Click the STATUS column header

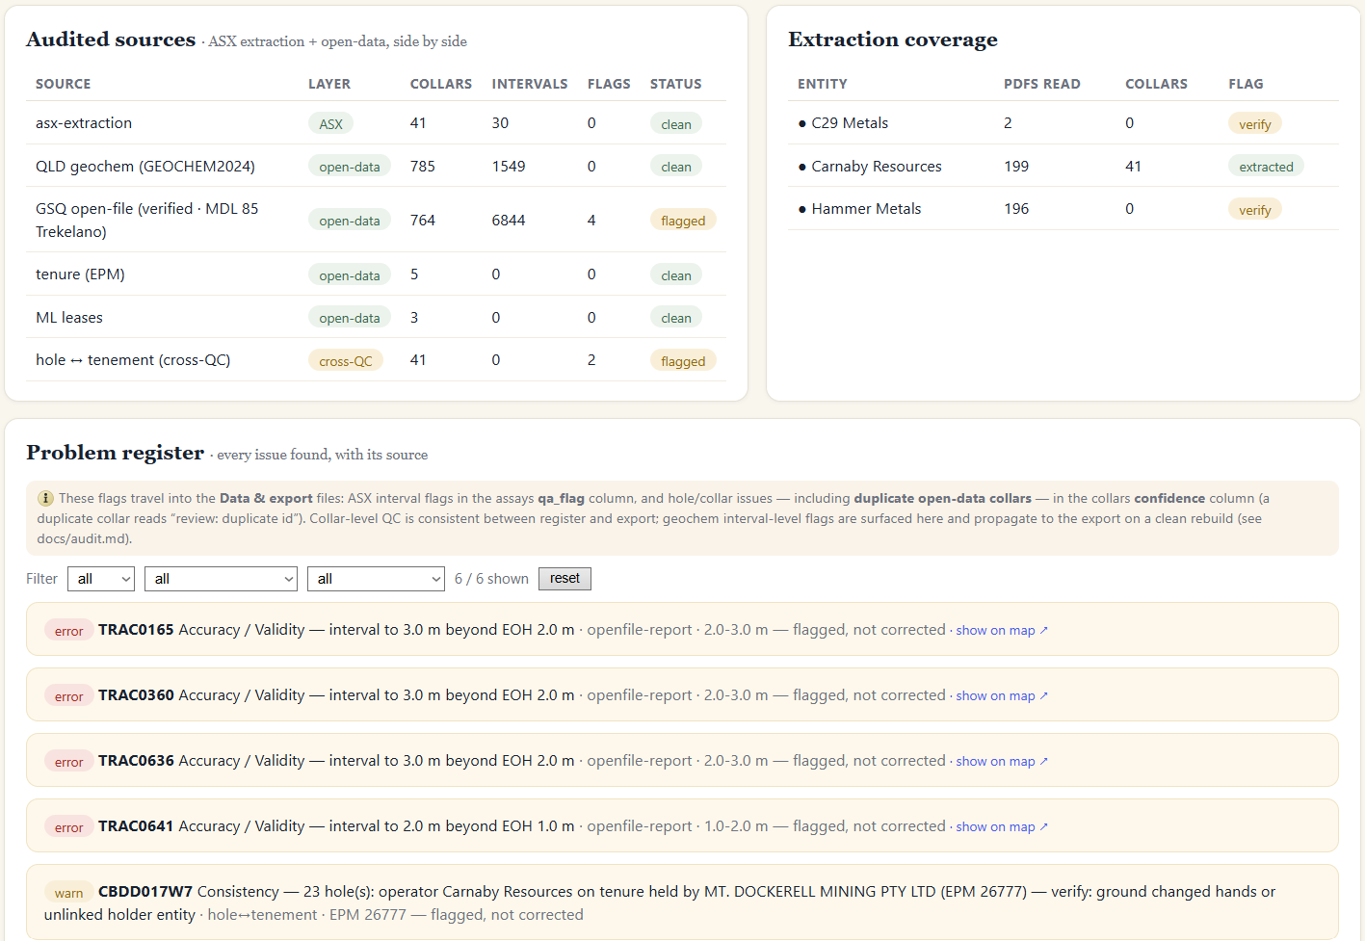click(676, 84)
